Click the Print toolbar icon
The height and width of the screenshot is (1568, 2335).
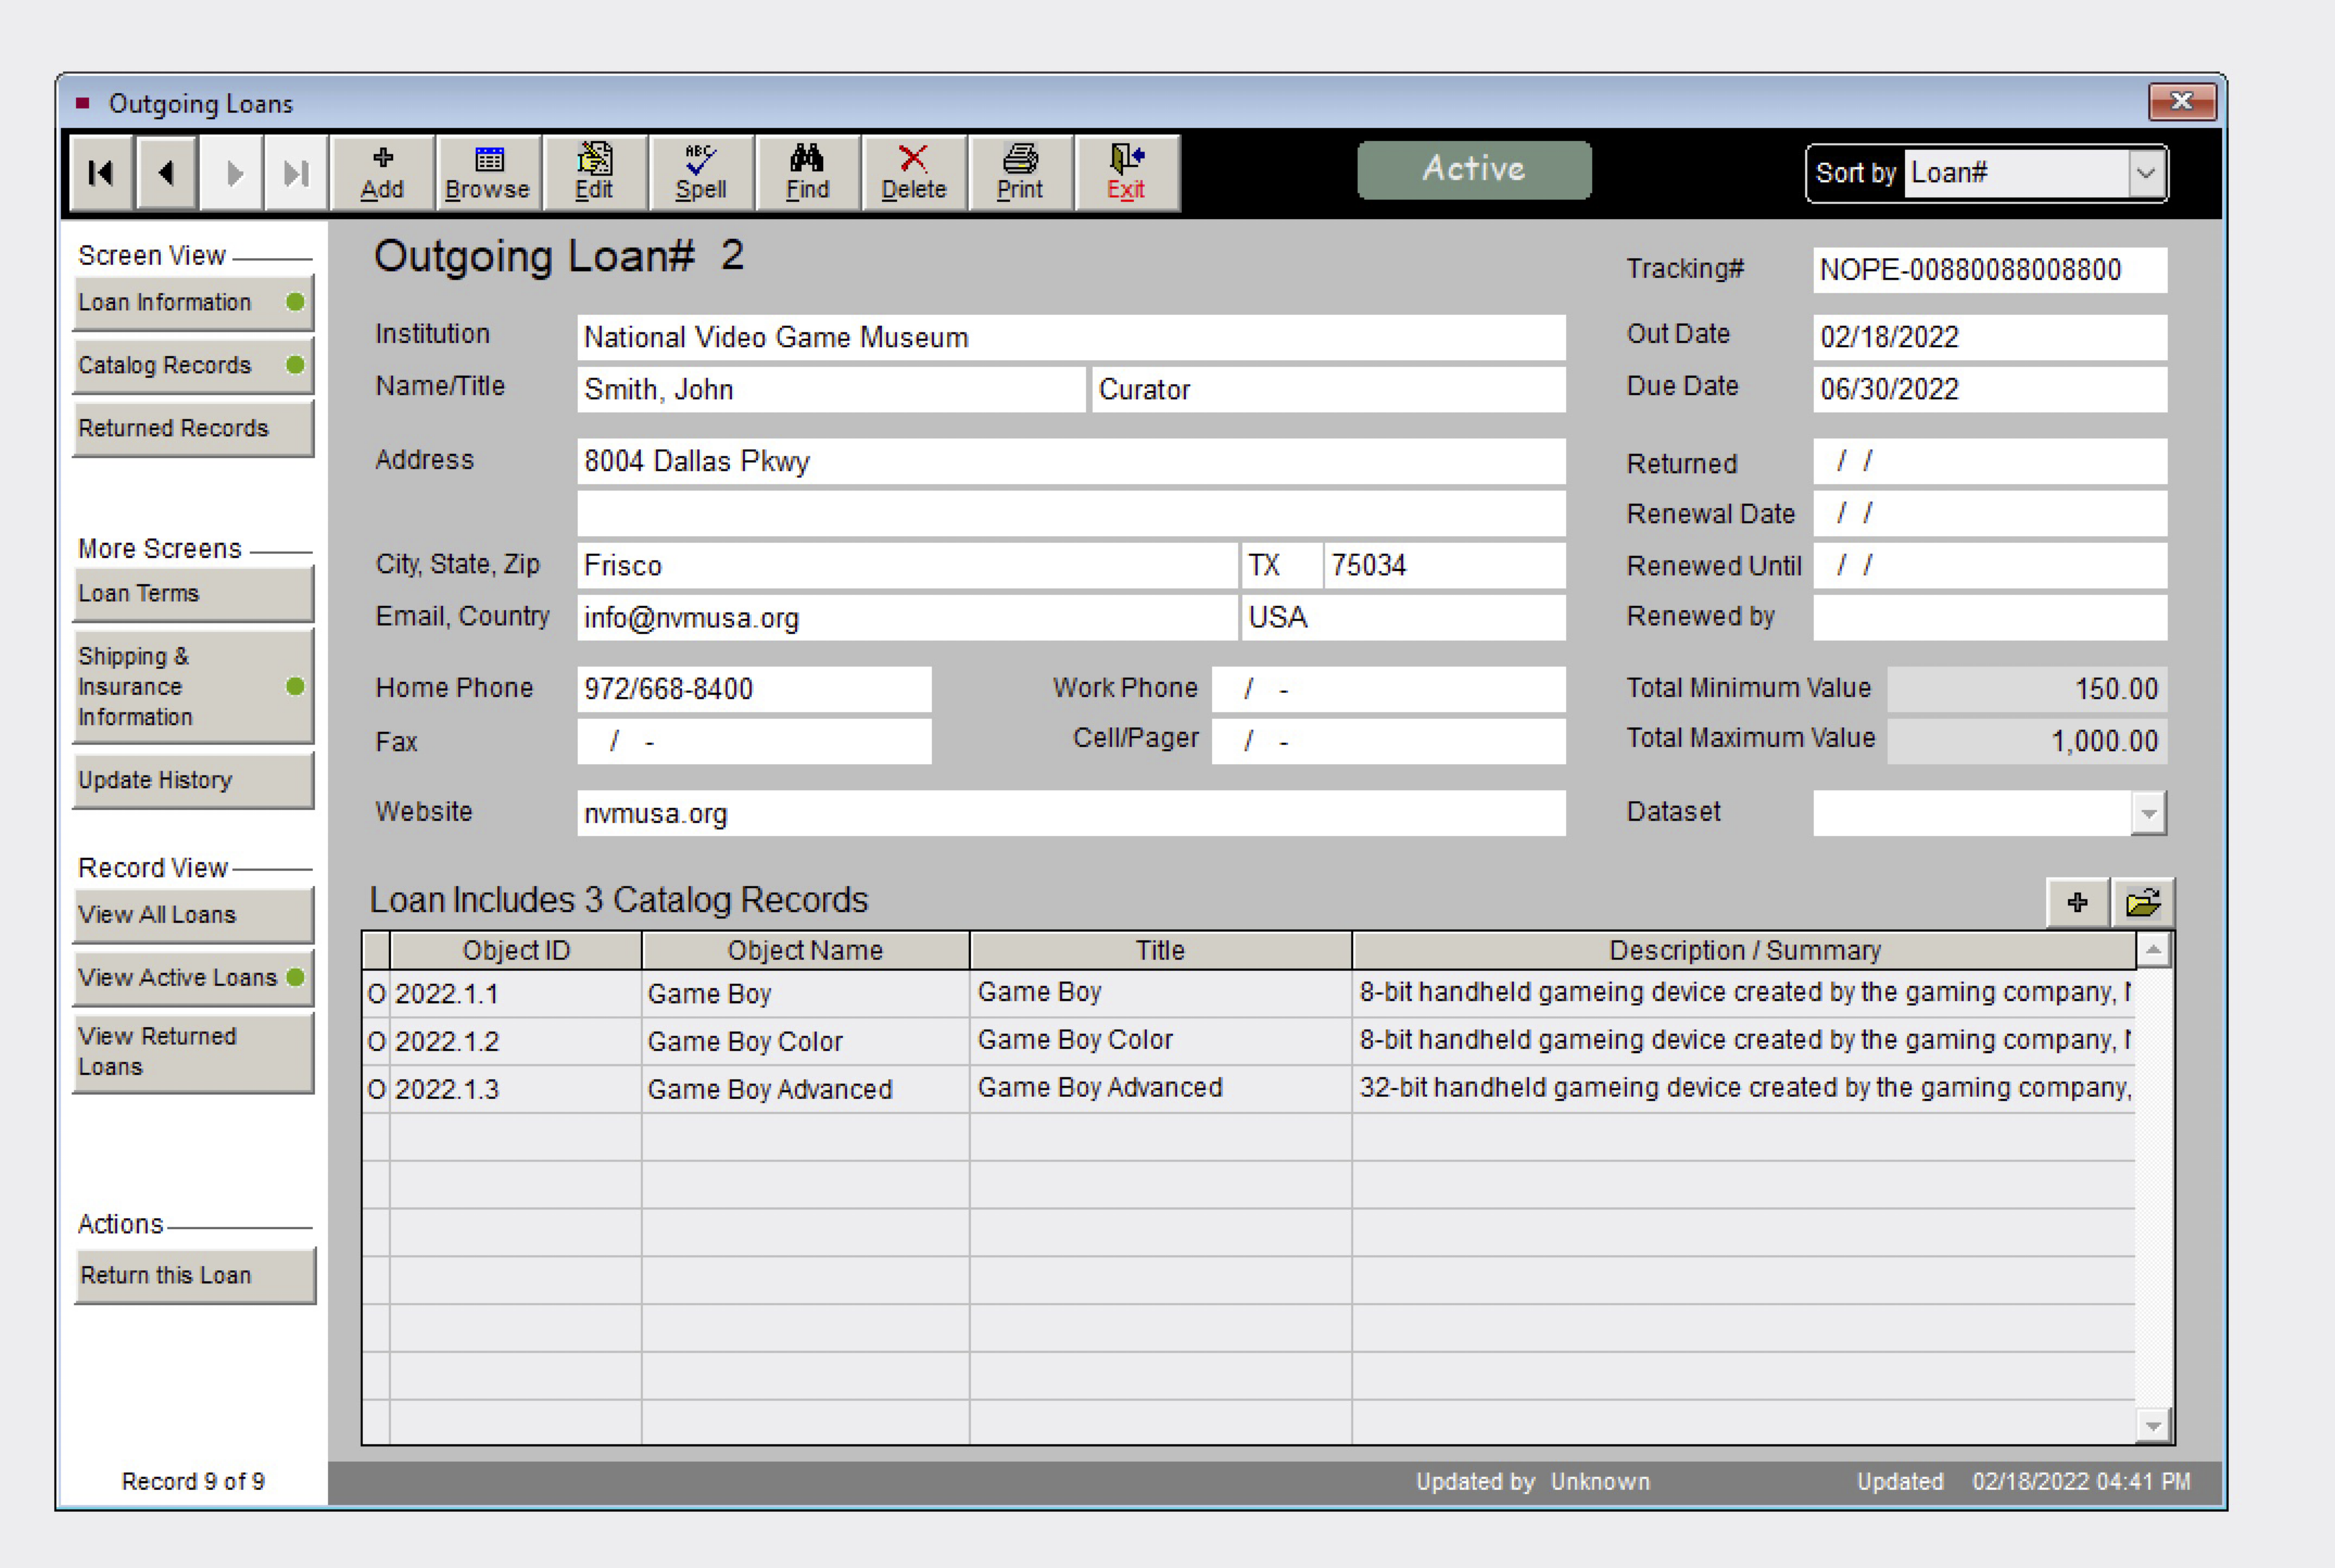coord(1019,173)
